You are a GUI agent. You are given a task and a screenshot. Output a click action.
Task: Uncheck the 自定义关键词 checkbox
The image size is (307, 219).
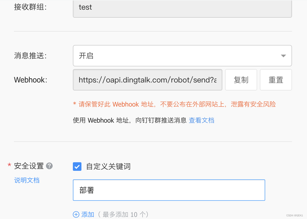click(x=77, y=167)
